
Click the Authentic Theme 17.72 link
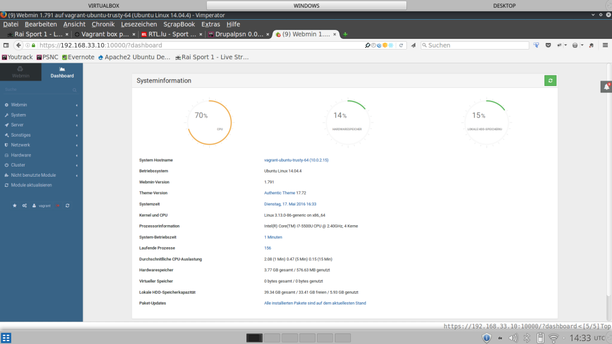[x=285, y=193]
